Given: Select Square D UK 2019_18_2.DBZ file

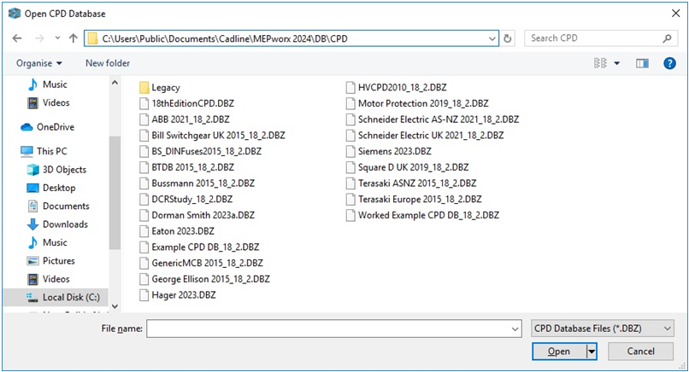Looking at the screenshot, I should pos(408,167).
